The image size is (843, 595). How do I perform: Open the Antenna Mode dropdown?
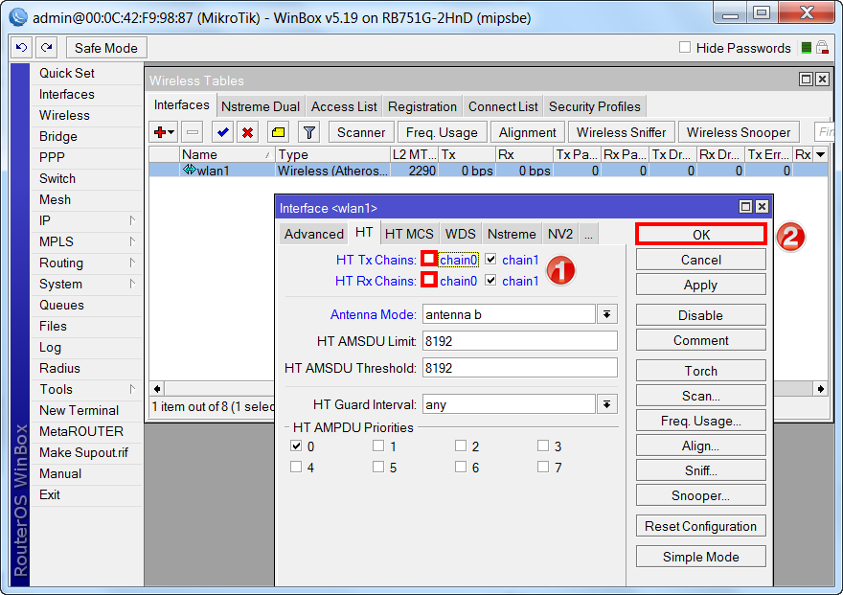(x=607, y=314)
